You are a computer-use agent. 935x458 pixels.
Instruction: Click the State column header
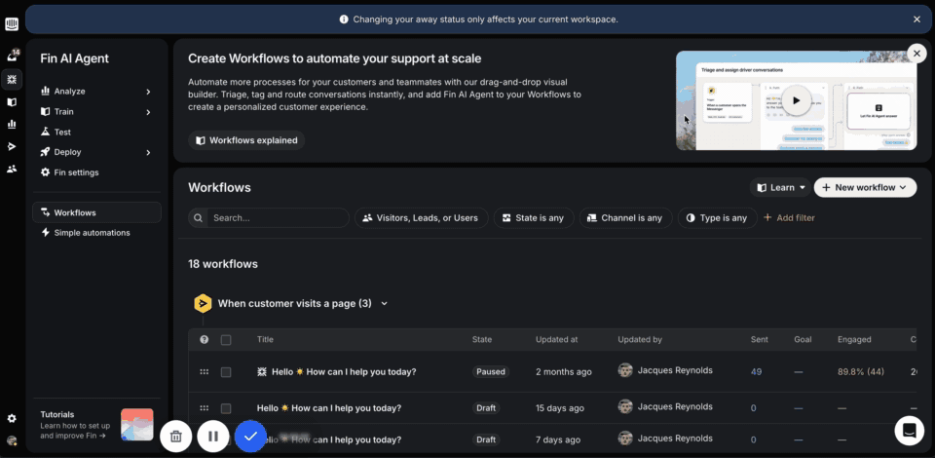tap(482, 339)
